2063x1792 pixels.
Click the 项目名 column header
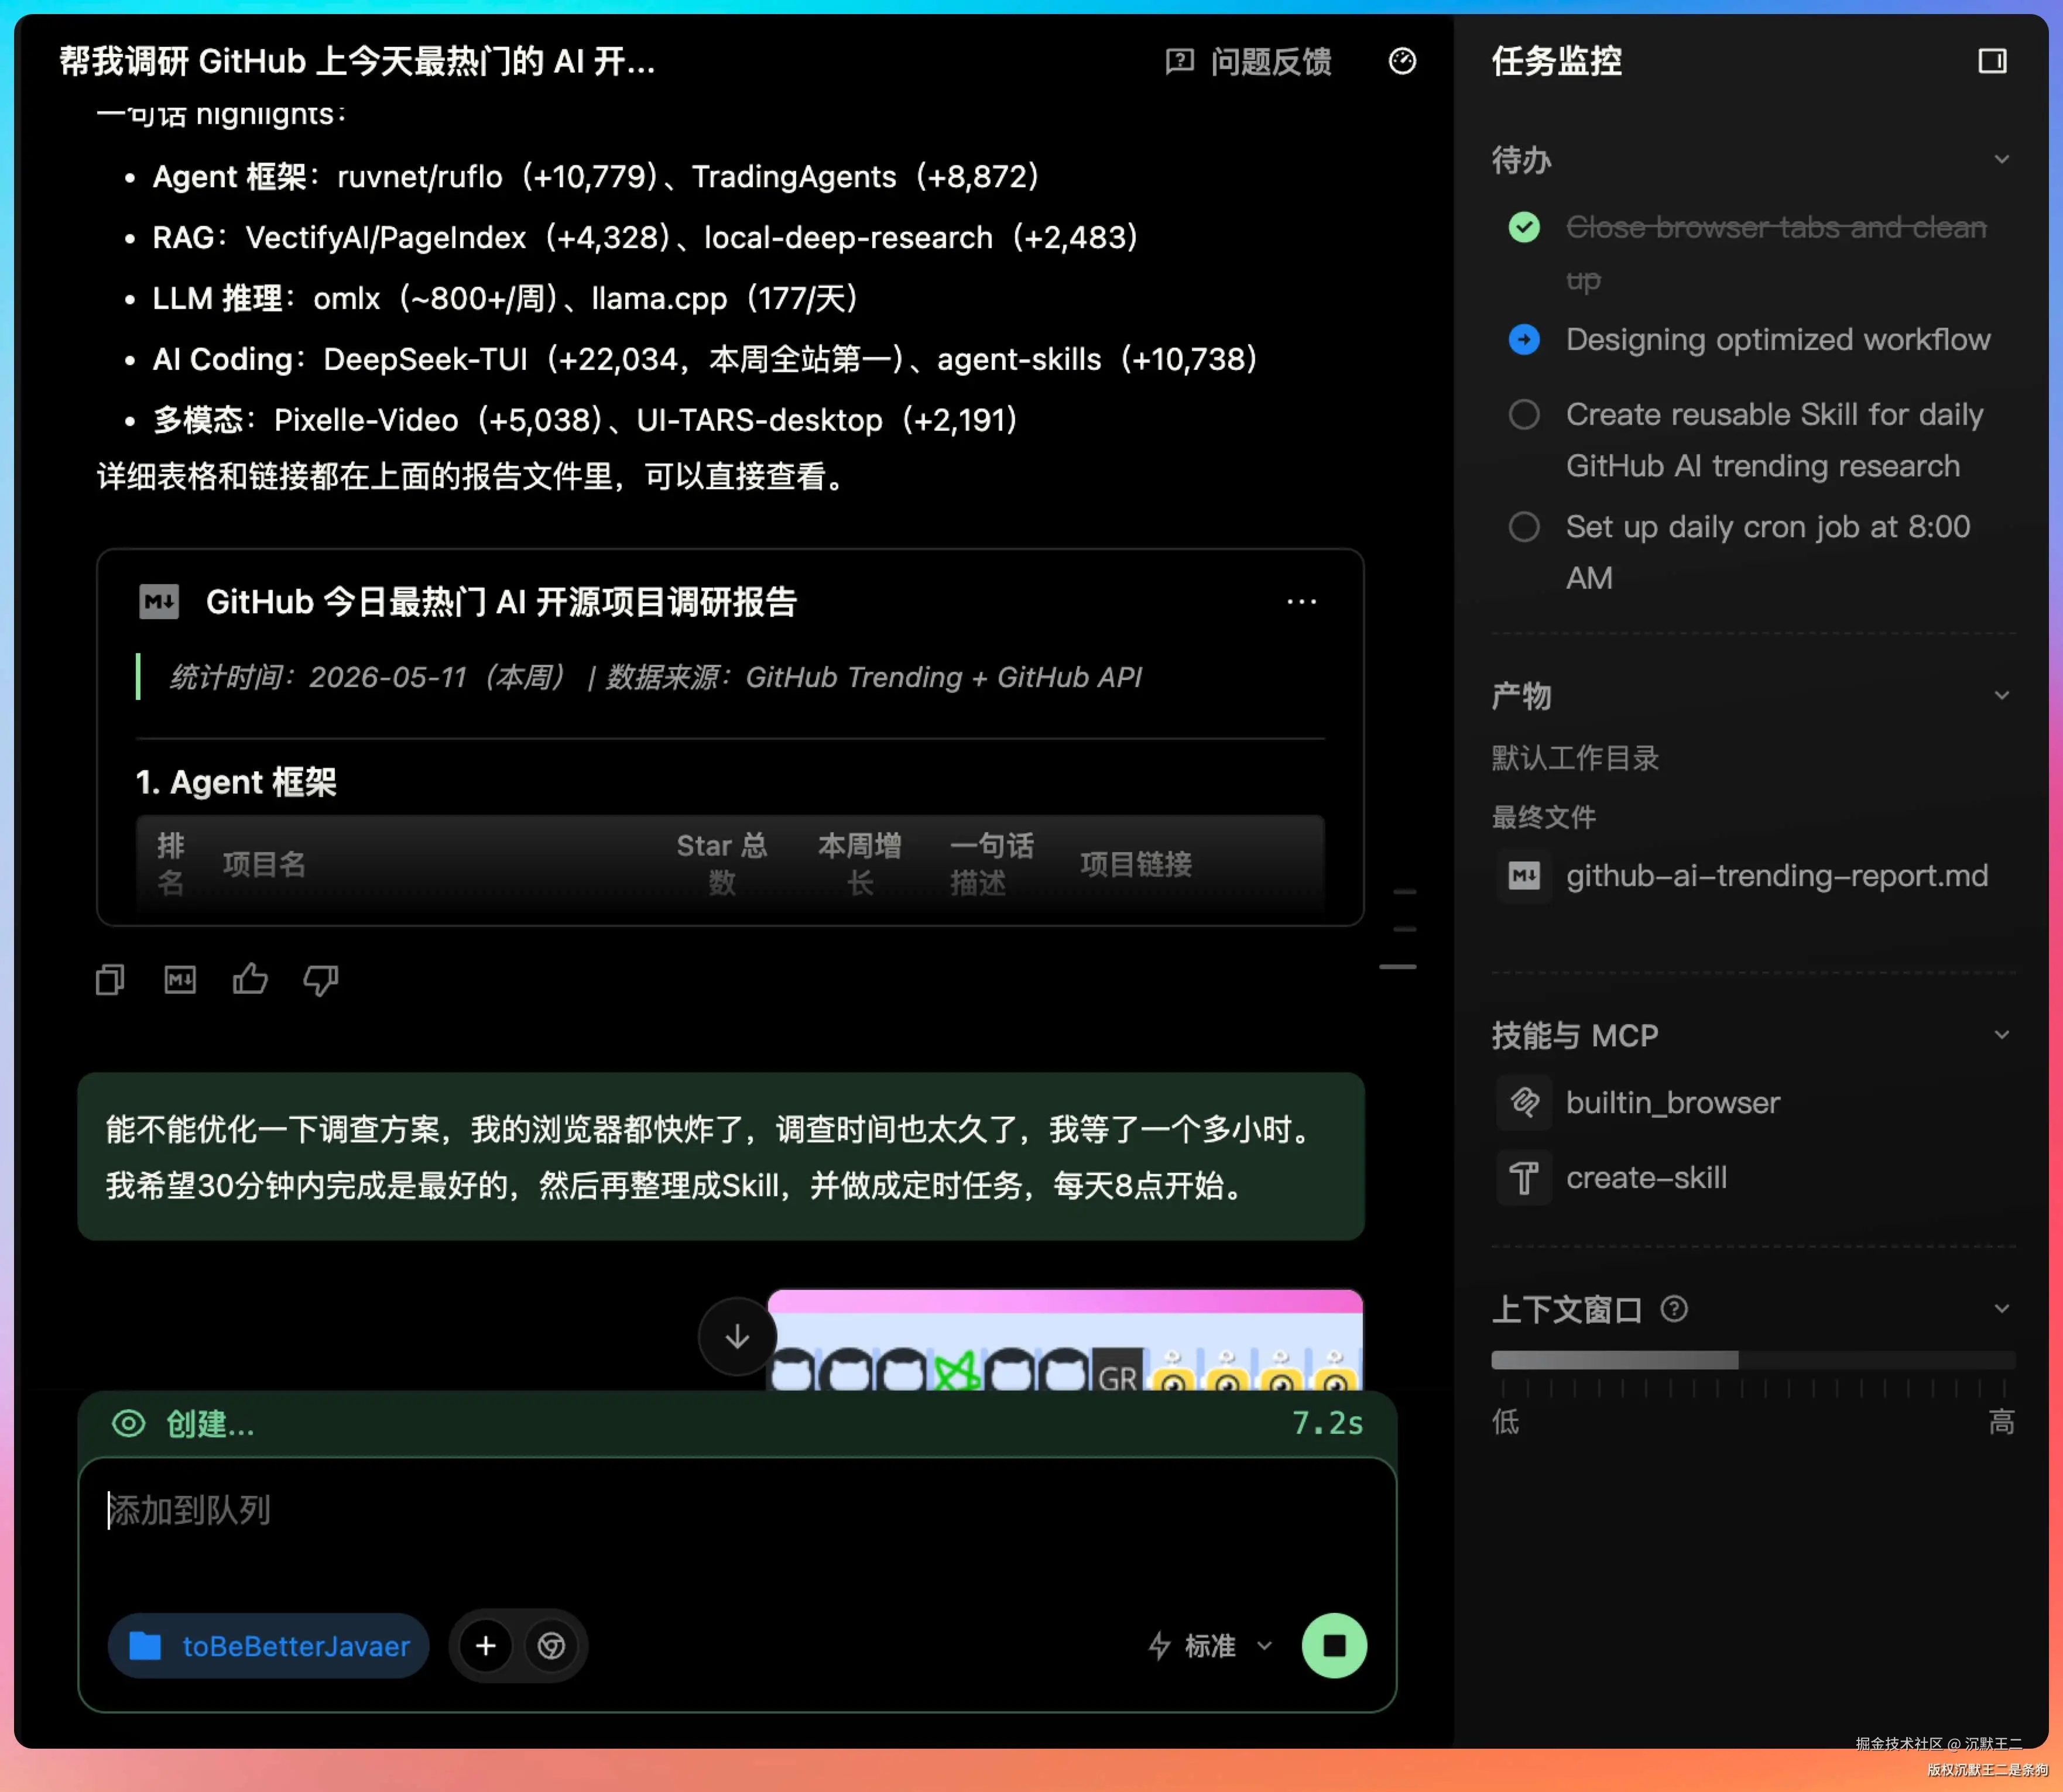[264, 864]
